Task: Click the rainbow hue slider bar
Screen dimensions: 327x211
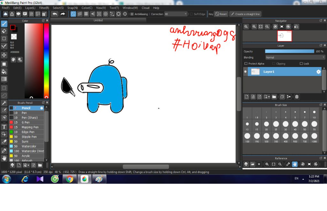Action: coord(46,61)
